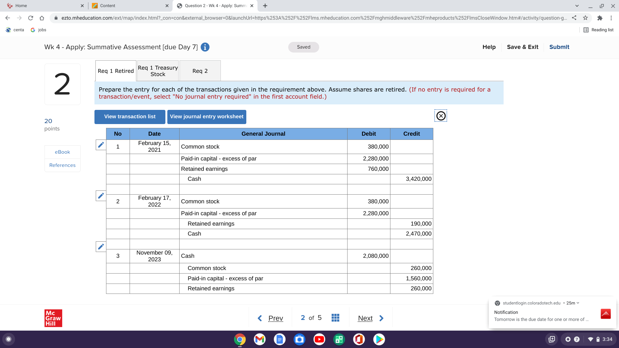
Task: Open the browser home page icon
Action: click(42, 18)
